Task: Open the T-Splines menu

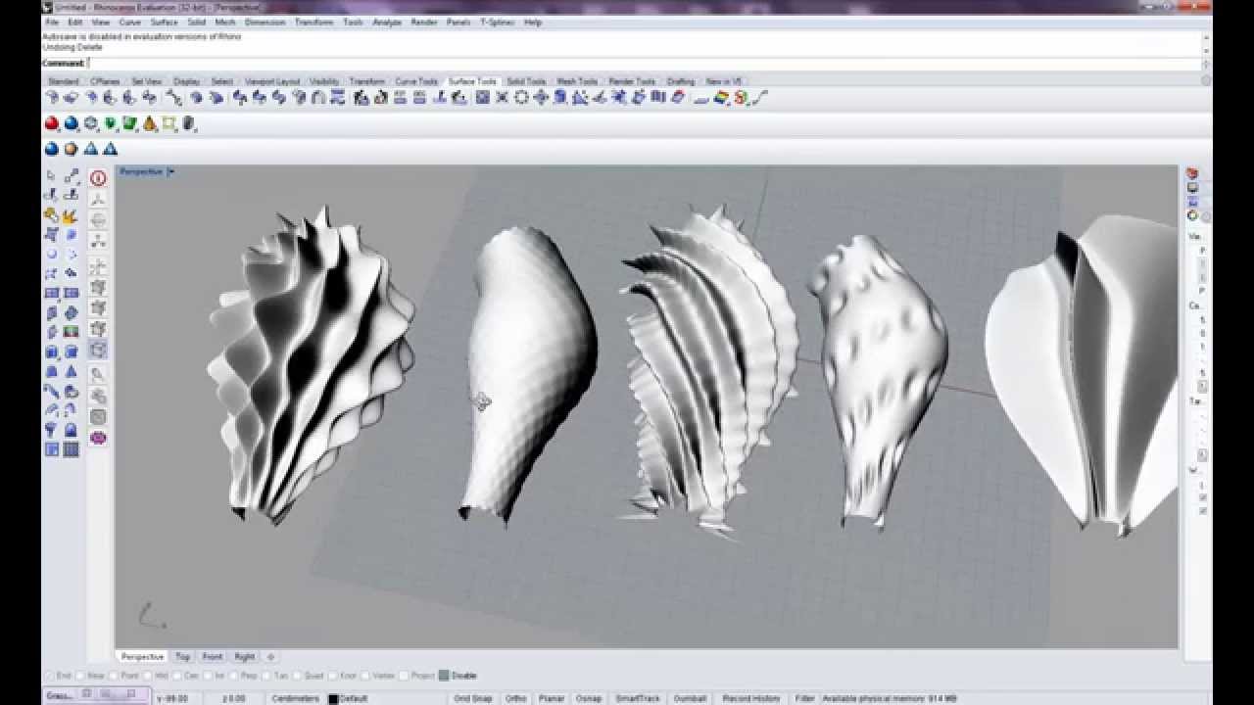Action: coord(497,22)
